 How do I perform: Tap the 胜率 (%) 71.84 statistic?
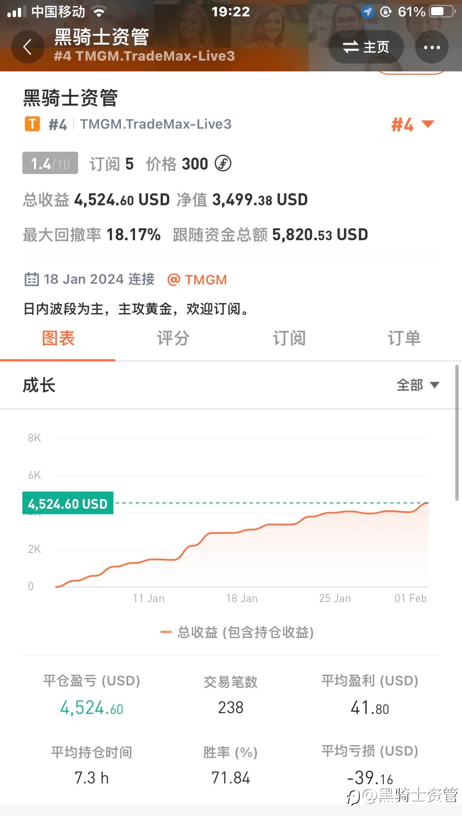231,765
